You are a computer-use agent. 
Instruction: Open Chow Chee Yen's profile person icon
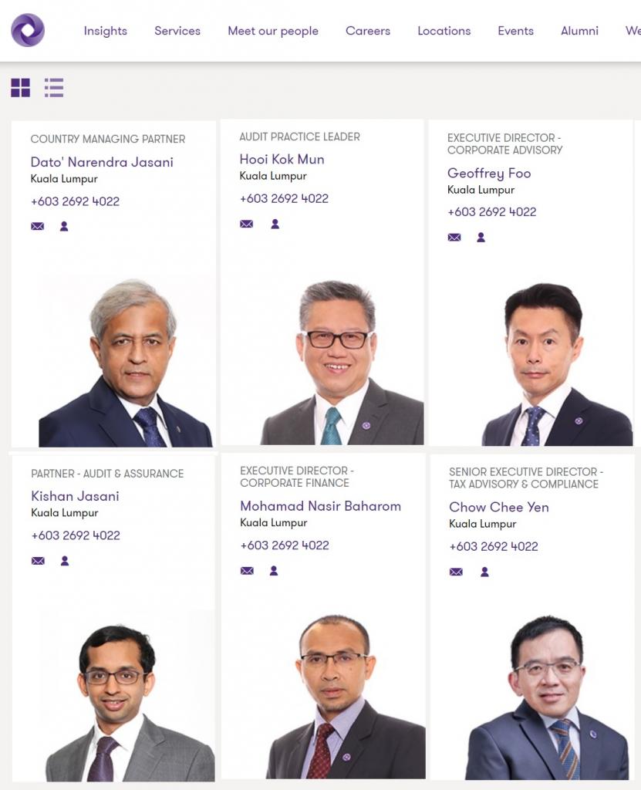(x=484, y=572)
